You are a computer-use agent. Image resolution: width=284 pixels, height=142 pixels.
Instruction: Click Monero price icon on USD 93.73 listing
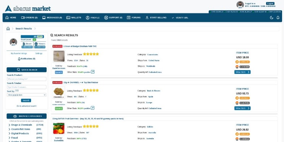pos(237,103)
